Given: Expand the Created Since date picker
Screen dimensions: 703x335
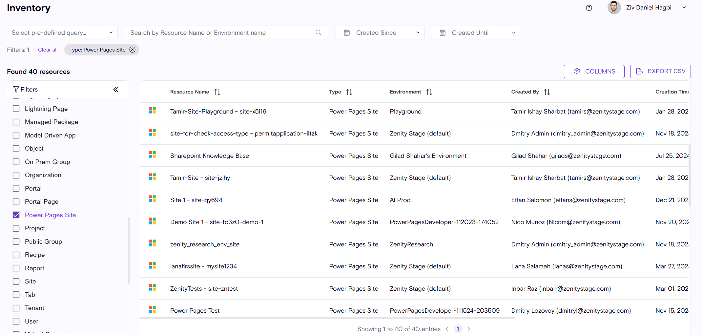Looking at the screenshot, I should (x=380, y=32).
